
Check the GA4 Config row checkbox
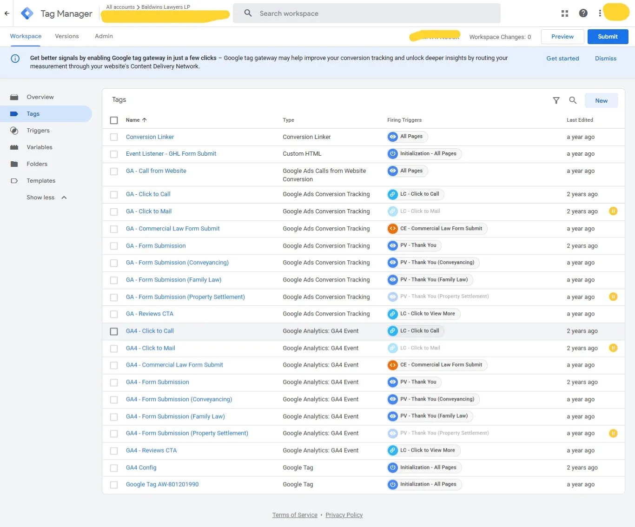coord(114,468)
